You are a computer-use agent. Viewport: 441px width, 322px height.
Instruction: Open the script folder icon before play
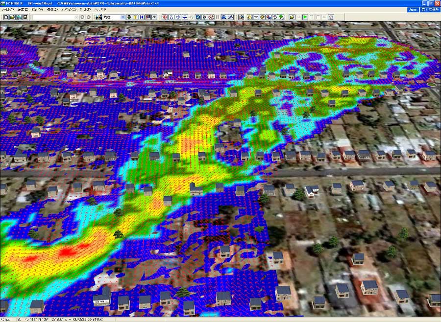(x=292, y=17)
